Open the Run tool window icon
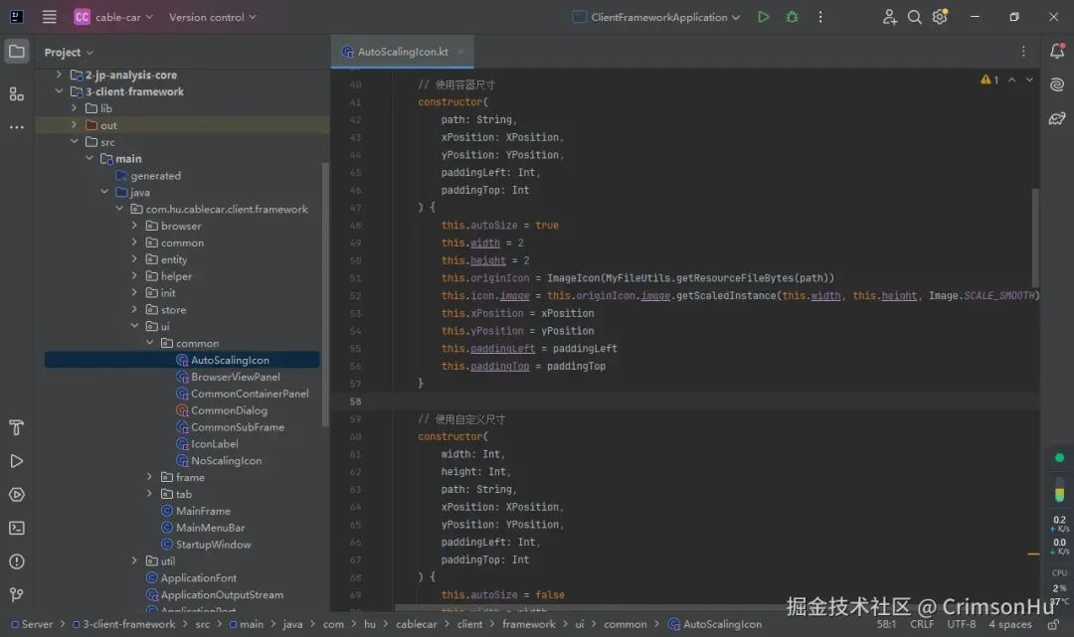 17,461
